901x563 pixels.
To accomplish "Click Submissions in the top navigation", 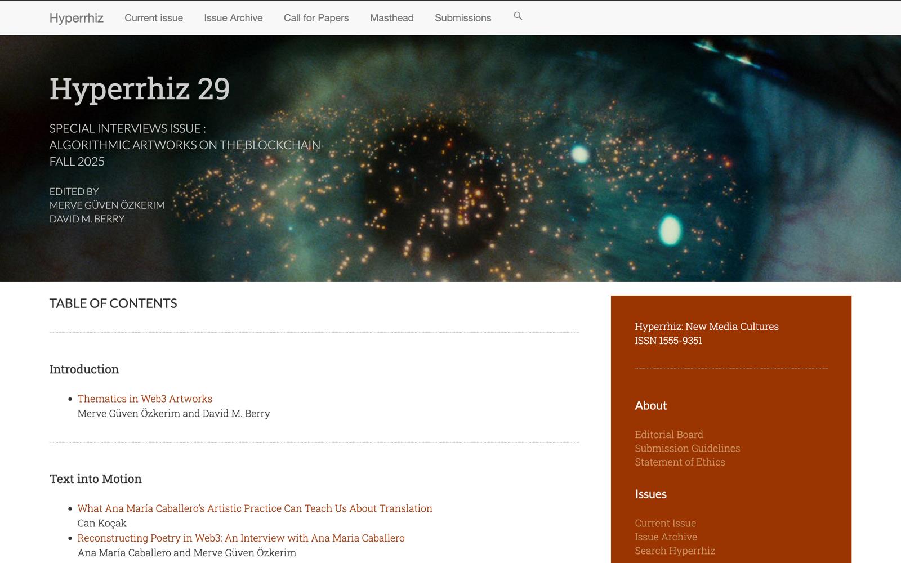I will click(463, 18).
